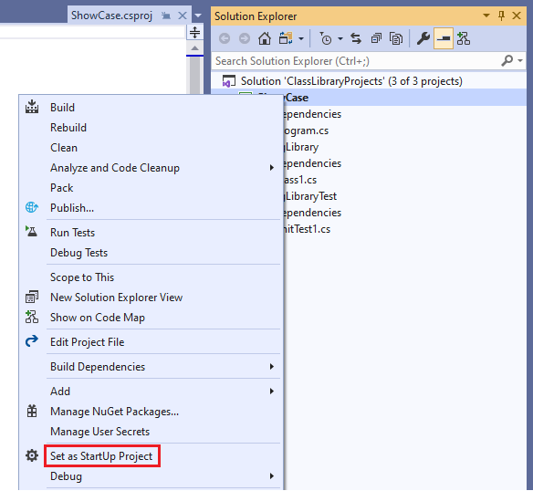Open the search options dropdown arrow
The height and width of the screenshot is (491, 533).
[520, 61]
